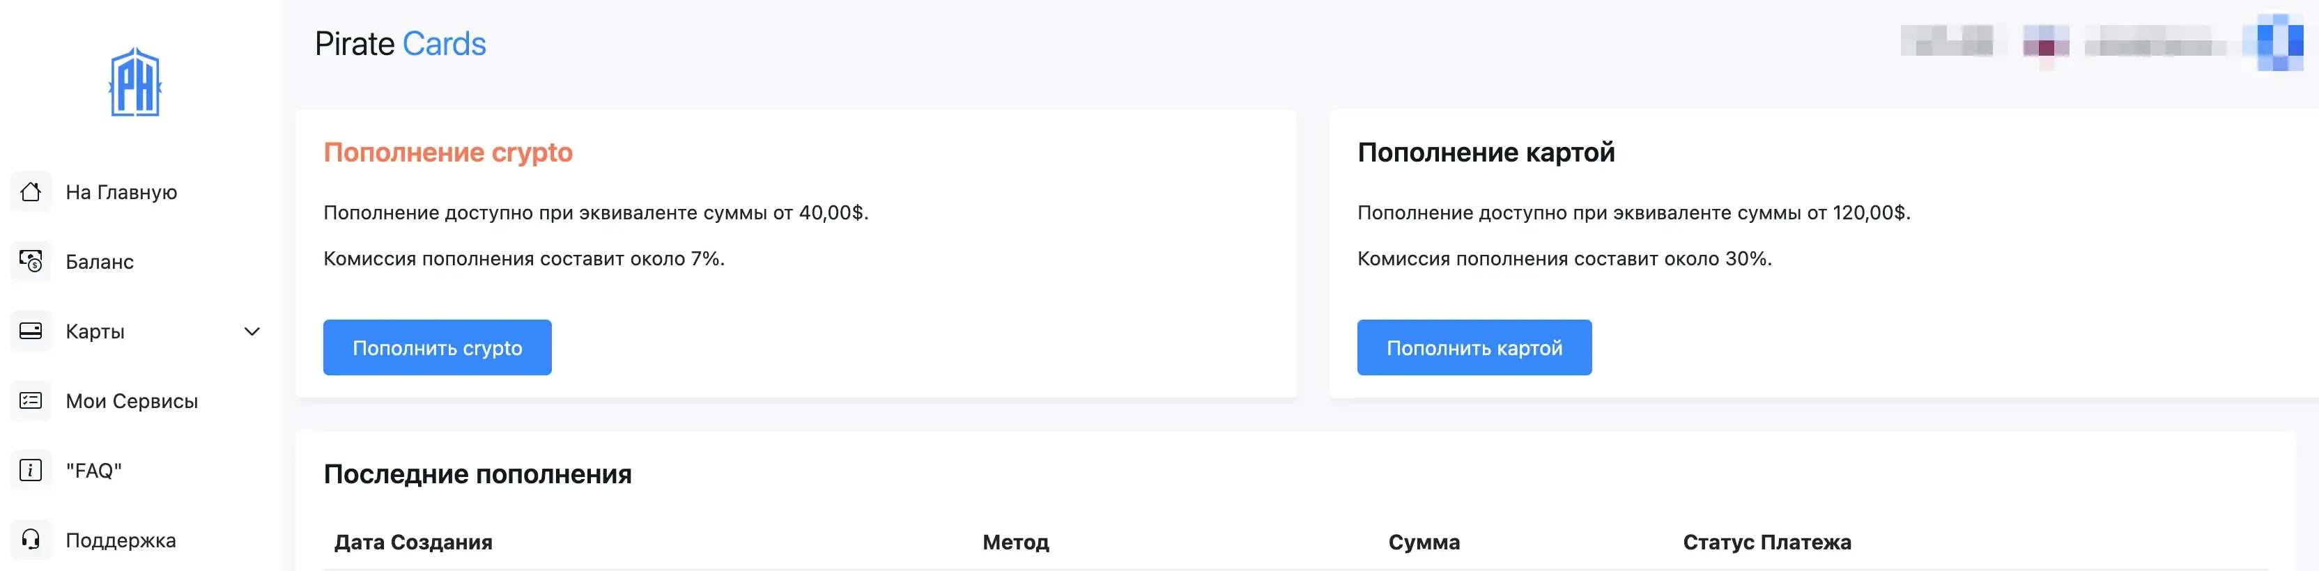Click the Дата Создания column header
The image size is (2319, 571).
(x=413, y=542)
